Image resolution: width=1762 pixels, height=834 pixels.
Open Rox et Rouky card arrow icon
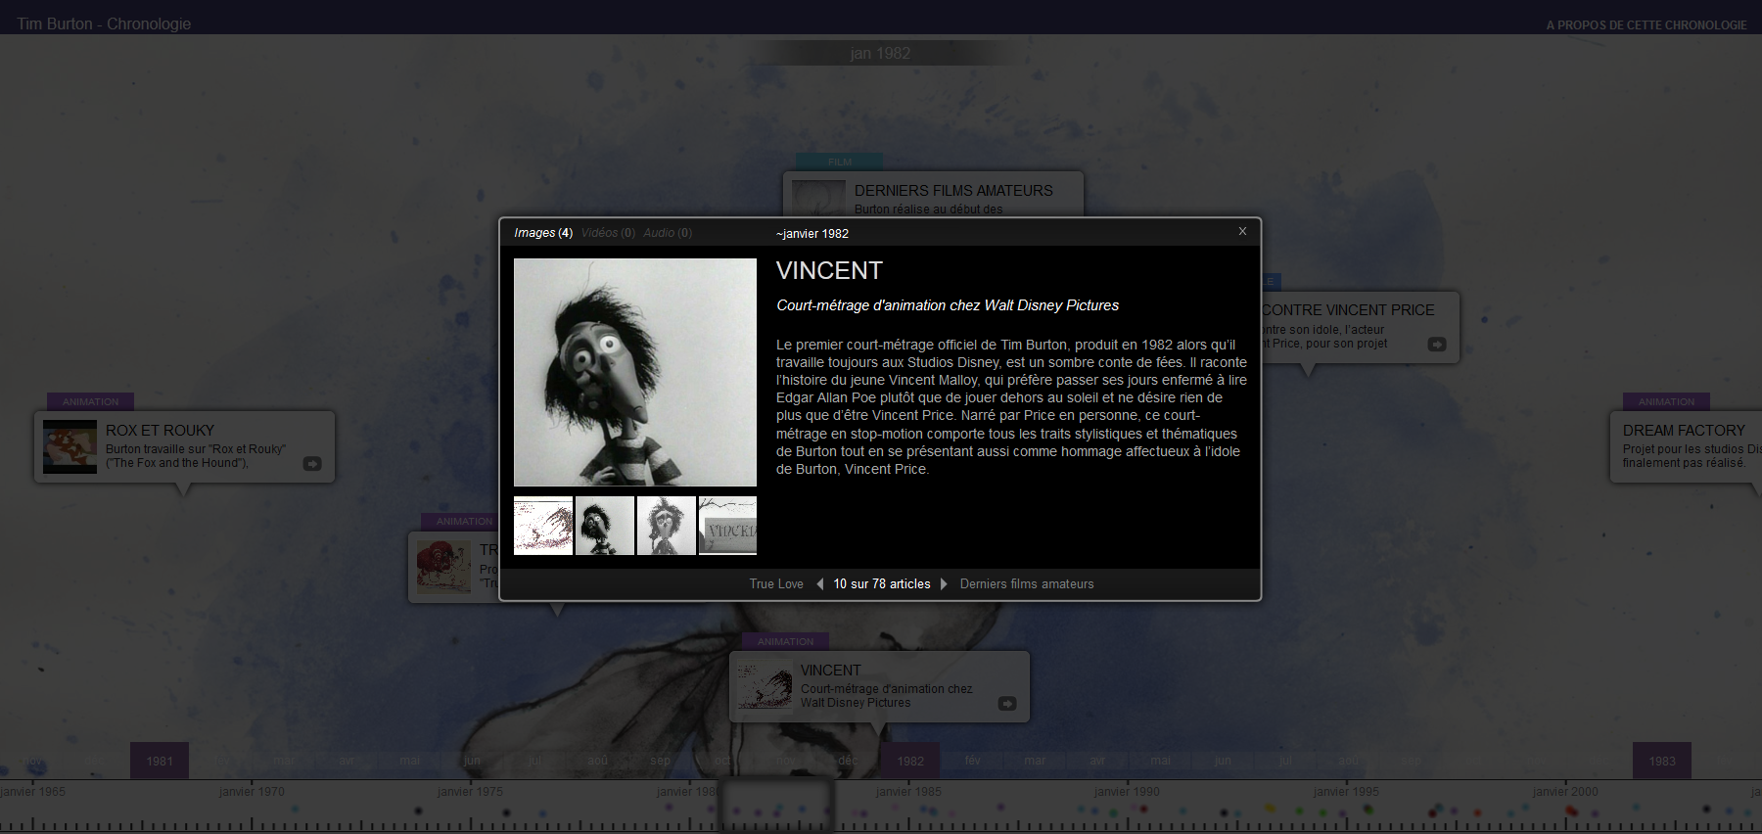tap(312, 464)
